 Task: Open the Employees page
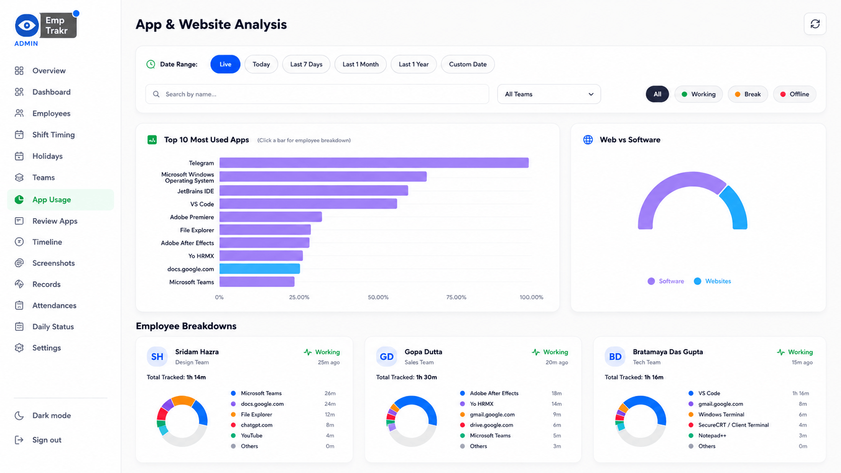point(60,114)
